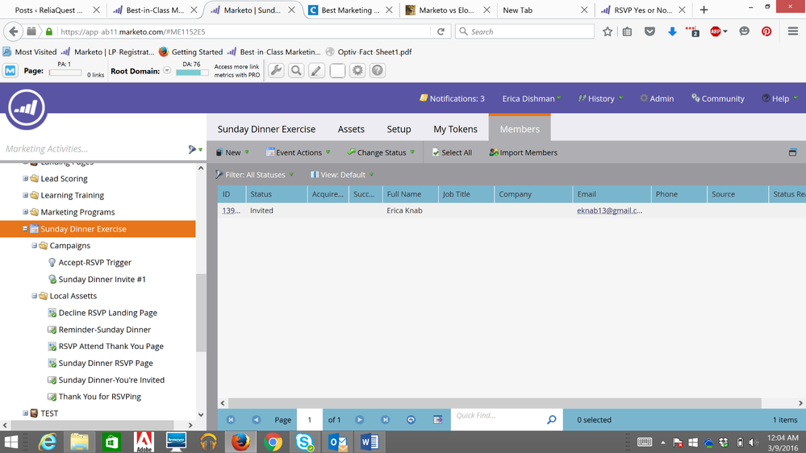Collapse the Local Assetts folder
The height and width of the screenshot is (453, 806).
pyautogui.click(x=35, y=296)
